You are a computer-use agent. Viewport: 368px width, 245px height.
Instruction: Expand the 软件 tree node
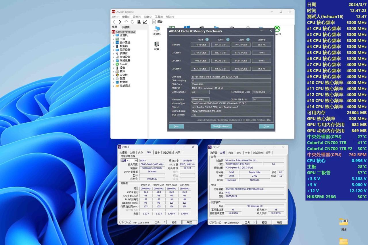tap(113, 71)
